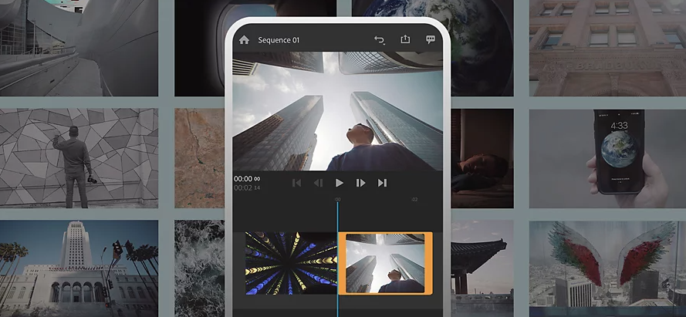Click the Sequence 01 title

pos(279,40)
